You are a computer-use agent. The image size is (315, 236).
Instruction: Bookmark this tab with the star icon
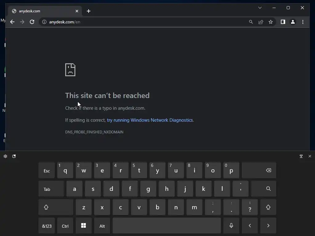271,22
